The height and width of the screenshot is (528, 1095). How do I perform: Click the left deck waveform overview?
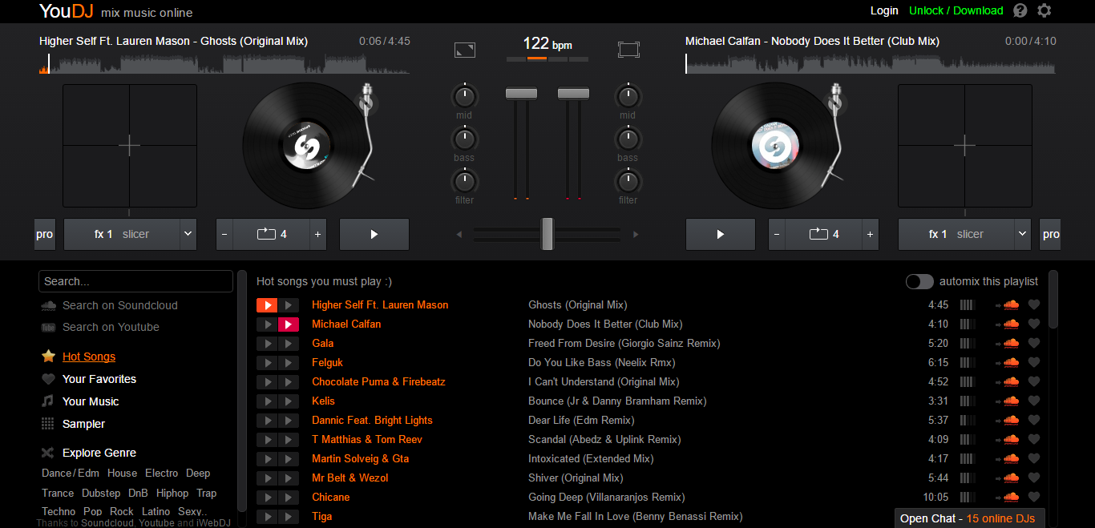224,63
